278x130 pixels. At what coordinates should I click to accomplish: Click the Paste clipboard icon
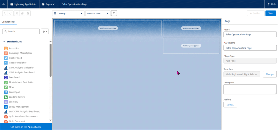tap(28, 13)
